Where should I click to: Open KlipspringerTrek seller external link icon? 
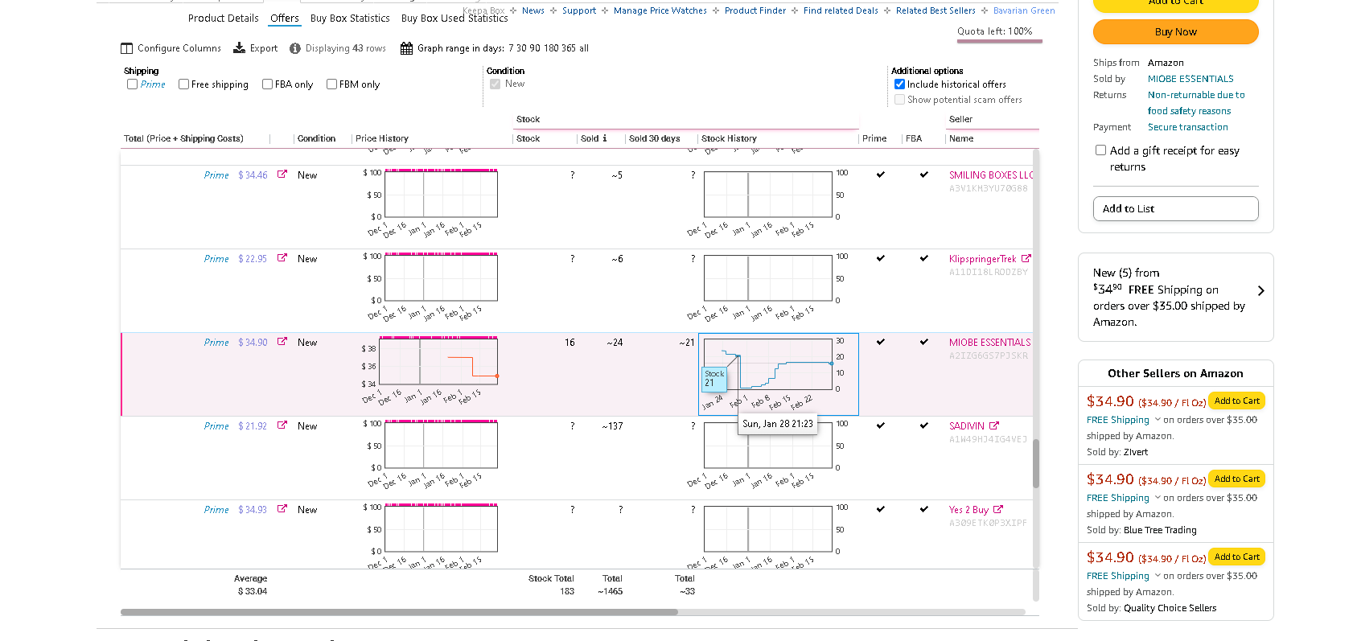pos(1026,259)
